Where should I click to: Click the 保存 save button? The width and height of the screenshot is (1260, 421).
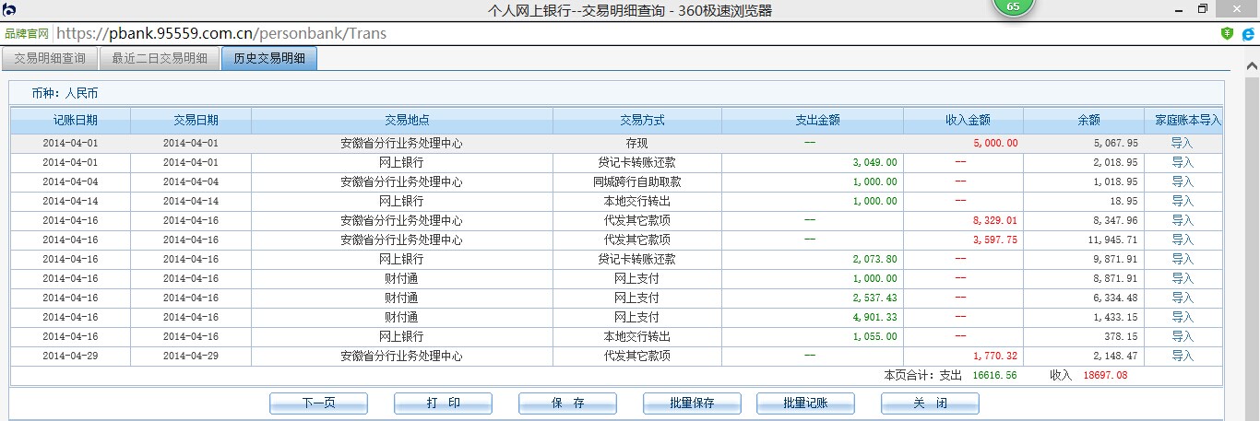click(x=567, y=403)
